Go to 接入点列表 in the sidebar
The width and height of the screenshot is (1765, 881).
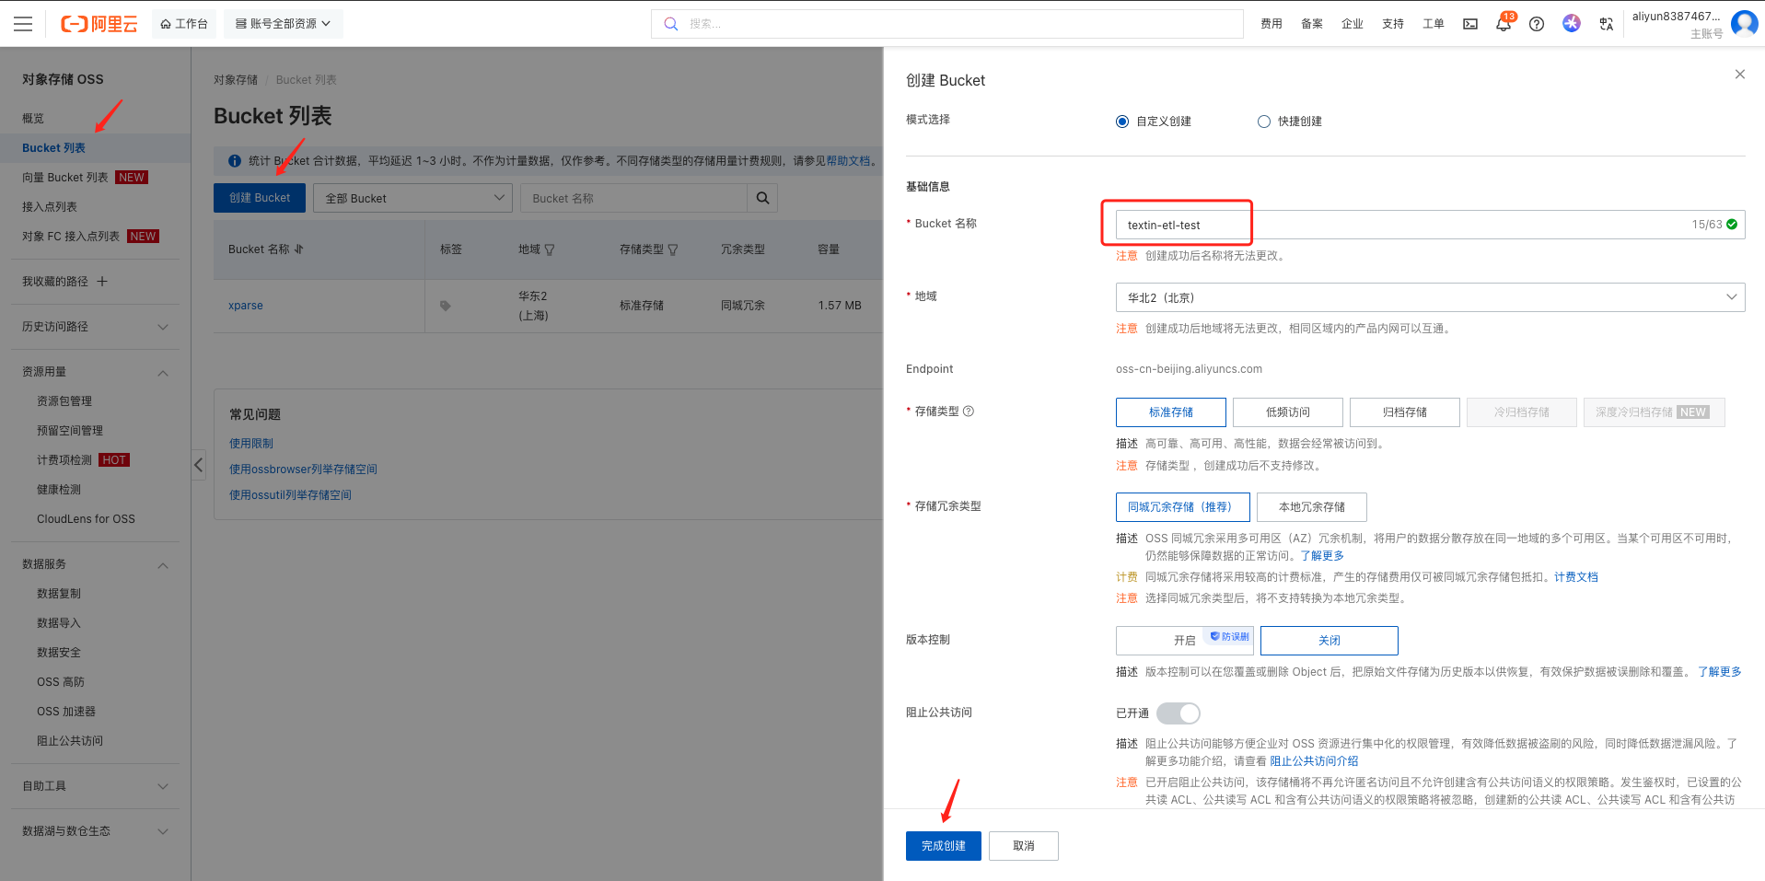(x=50, y=207)
